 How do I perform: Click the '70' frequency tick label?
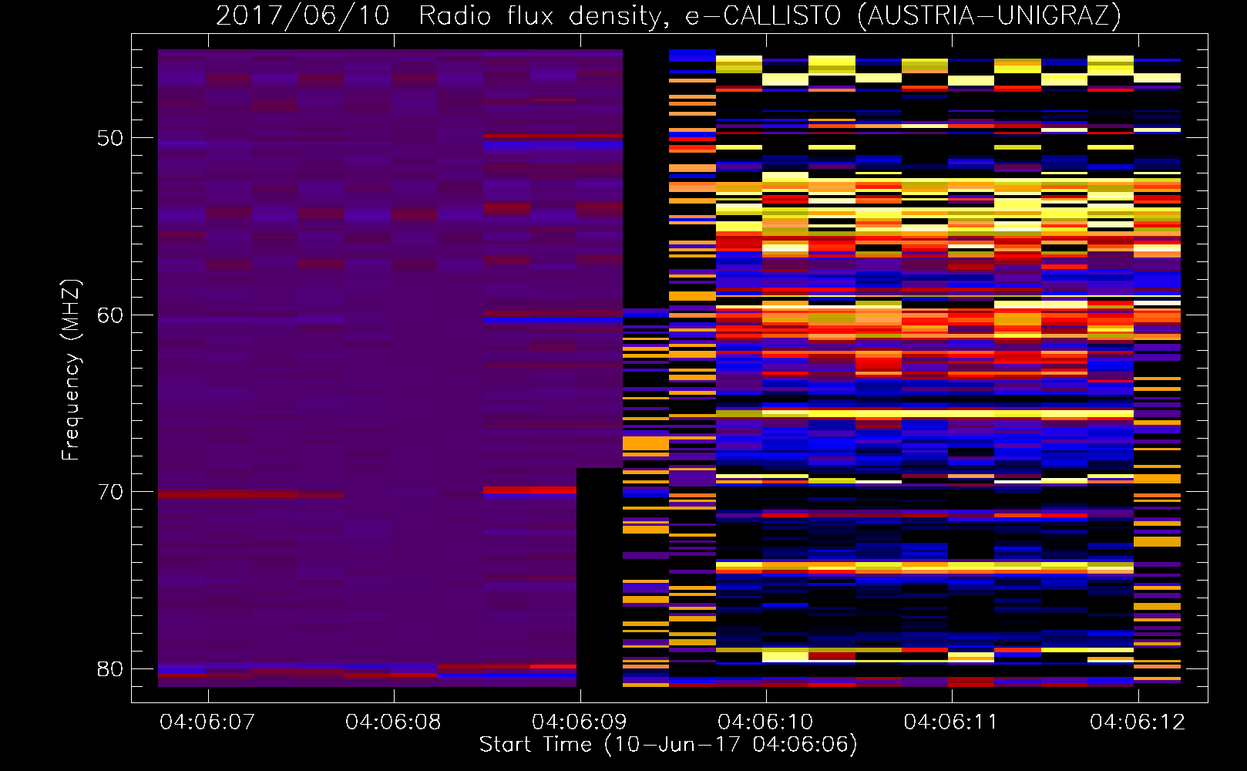[109, 492]
